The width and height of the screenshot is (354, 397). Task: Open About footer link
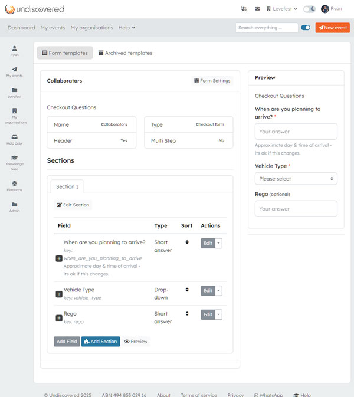click(163, 395)
